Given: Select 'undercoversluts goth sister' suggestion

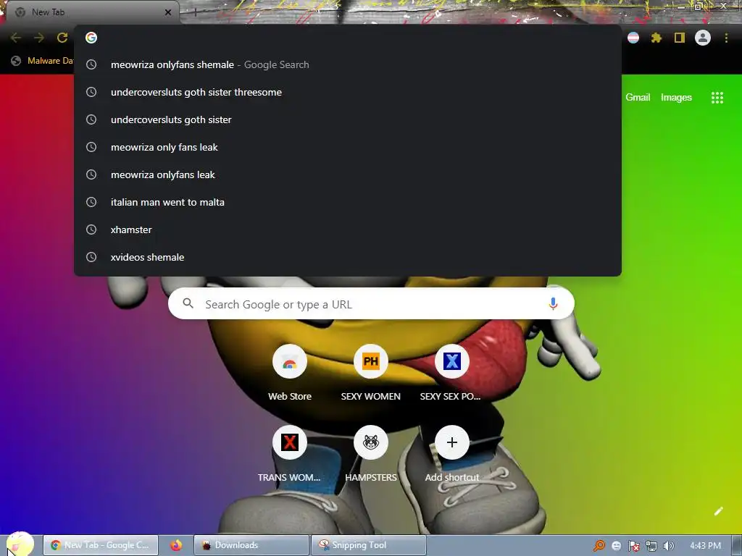Looking at the screenshot, I should 347,119.
